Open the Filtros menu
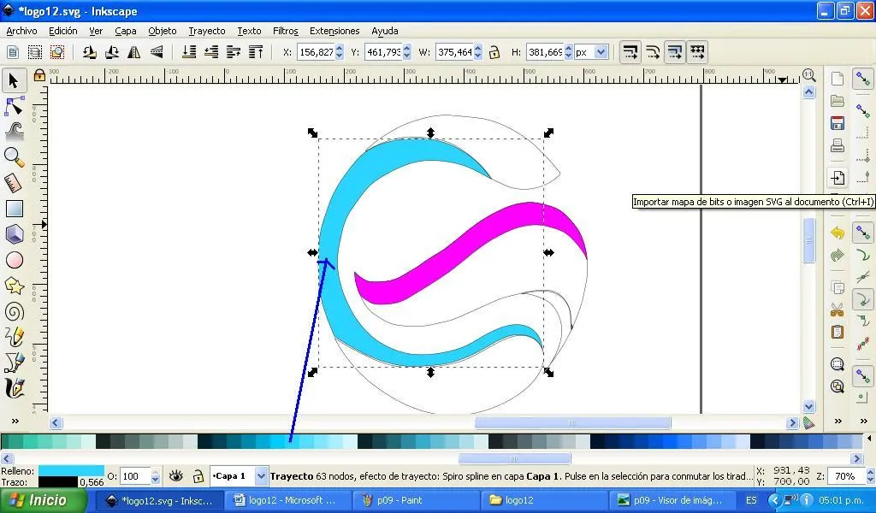Screen dimensions: 876x513 point(286,31)
